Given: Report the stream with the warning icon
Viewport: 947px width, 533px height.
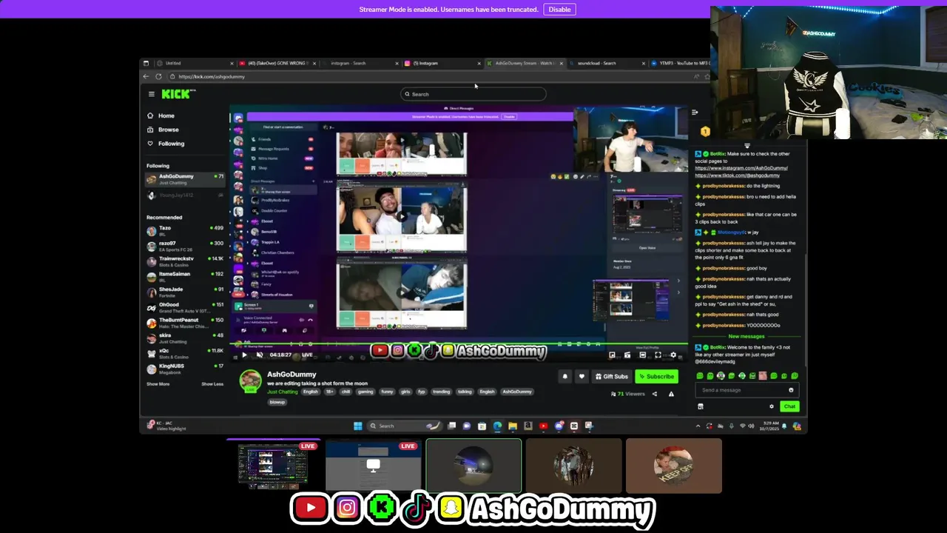Looking at the screenshot, I should pos(671,394).
